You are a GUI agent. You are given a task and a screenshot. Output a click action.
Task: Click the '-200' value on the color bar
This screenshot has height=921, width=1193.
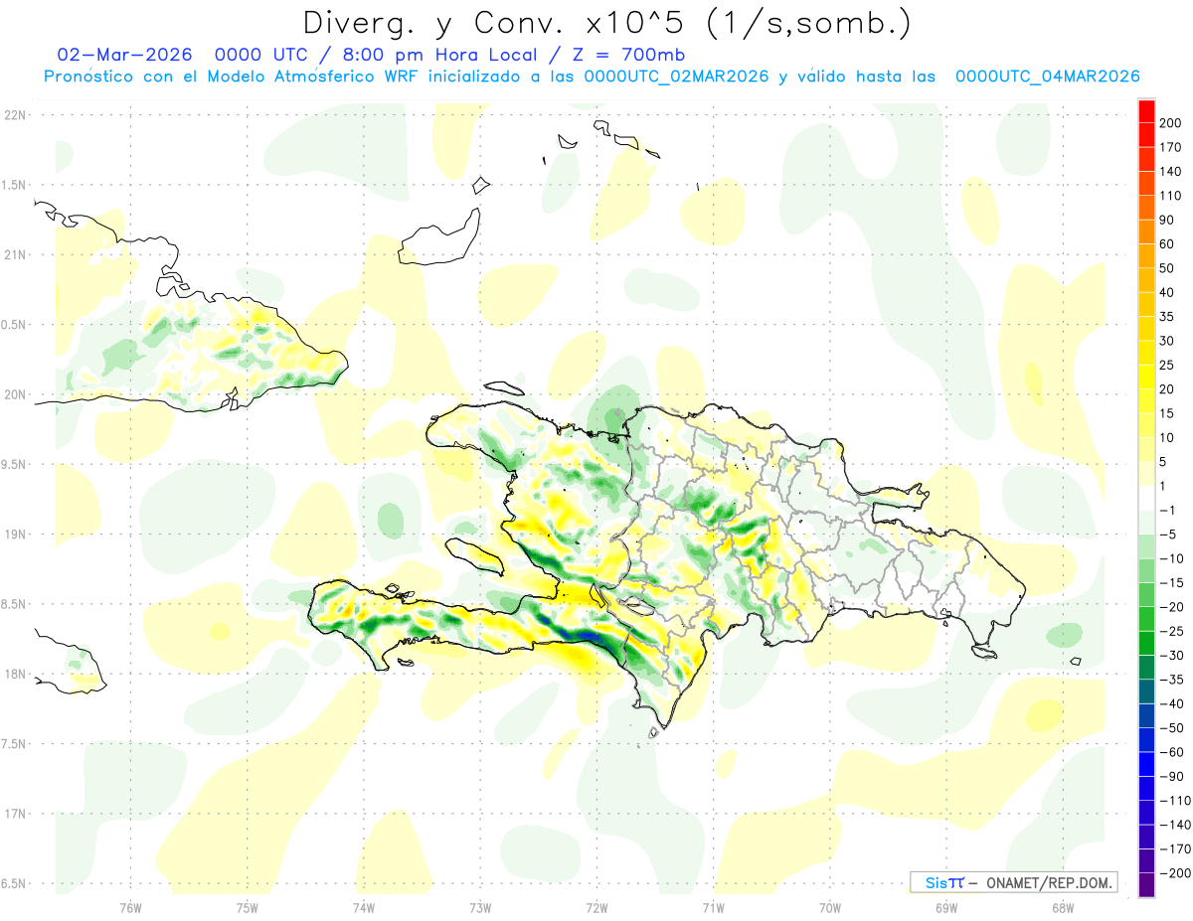1174,873
